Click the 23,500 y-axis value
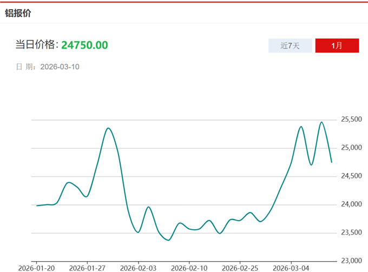Screen dimensions: 368x272 [351, 233]
